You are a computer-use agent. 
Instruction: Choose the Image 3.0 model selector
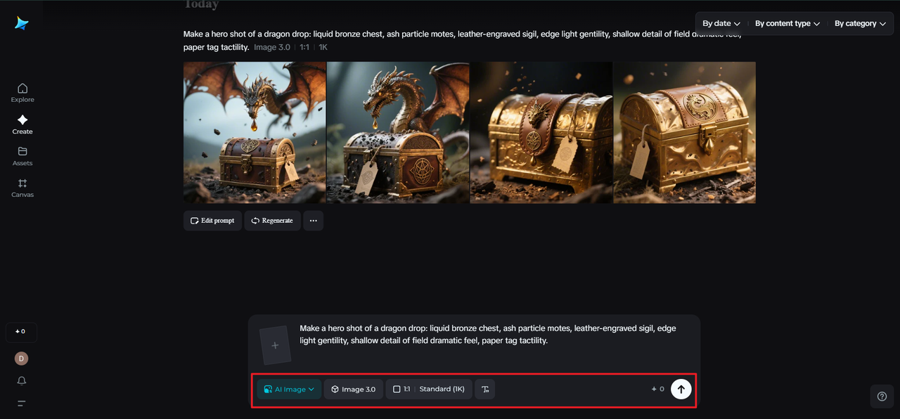pyautogui.click(x=353, y=389)
